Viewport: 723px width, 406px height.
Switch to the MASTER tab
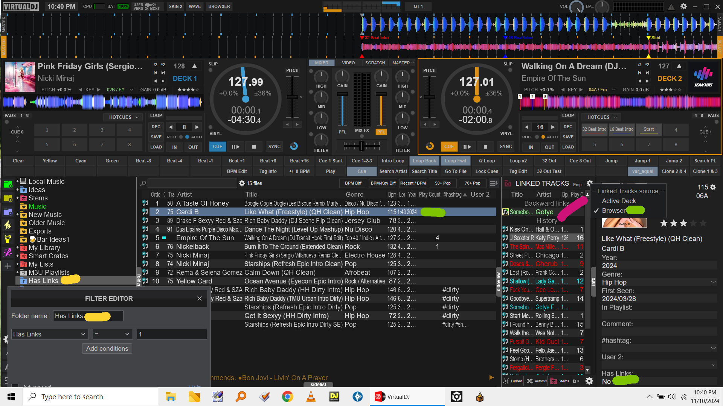[402, 63]
